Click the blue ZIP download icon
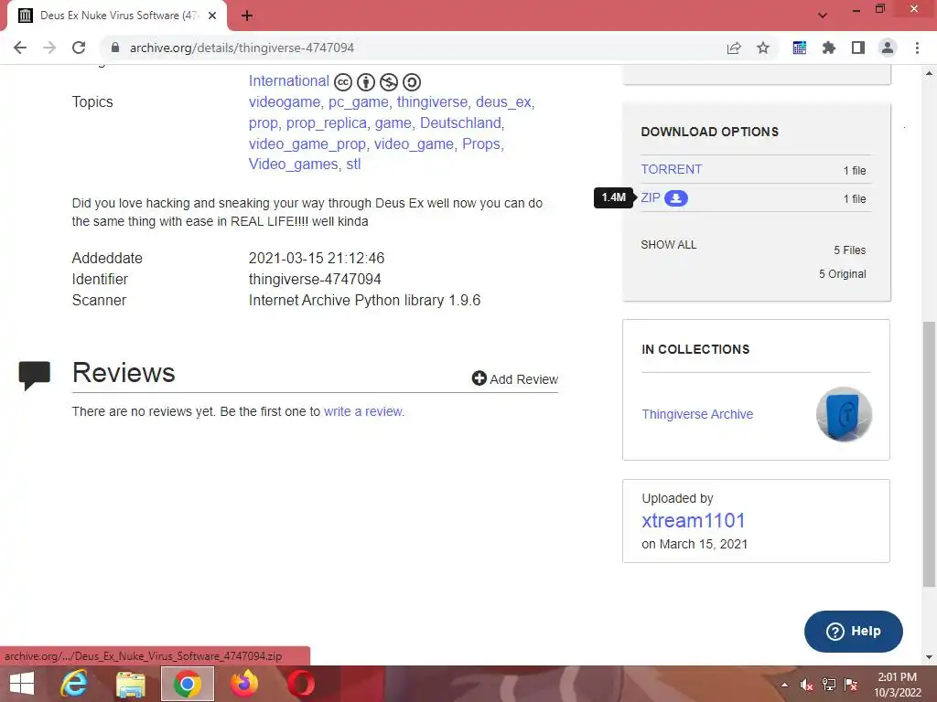Image resolution: width=937 pixels, height=702 pixels. [x=676, y=198]
